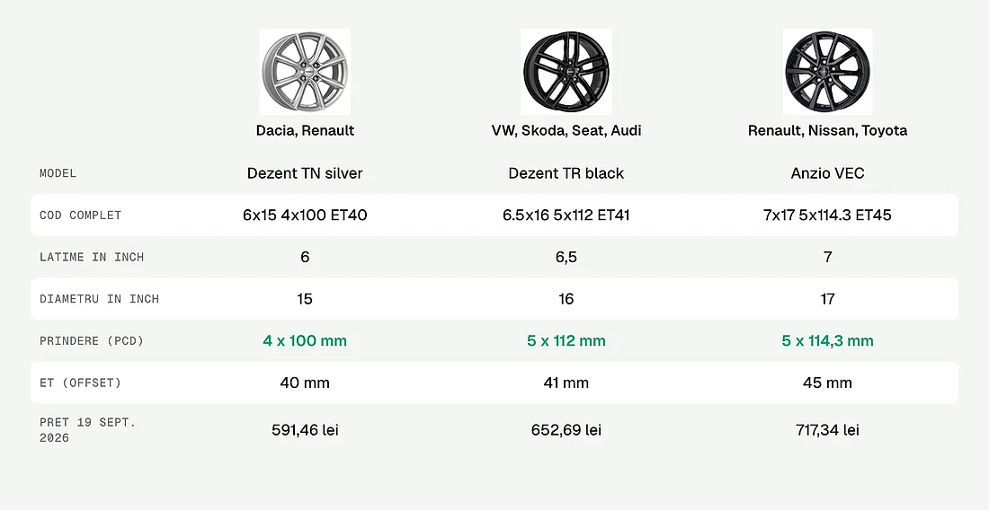This screenshot has height=510, width=989.
Task: Click the Anzio VEC black wheel image
Action: [x=827, y=72]
